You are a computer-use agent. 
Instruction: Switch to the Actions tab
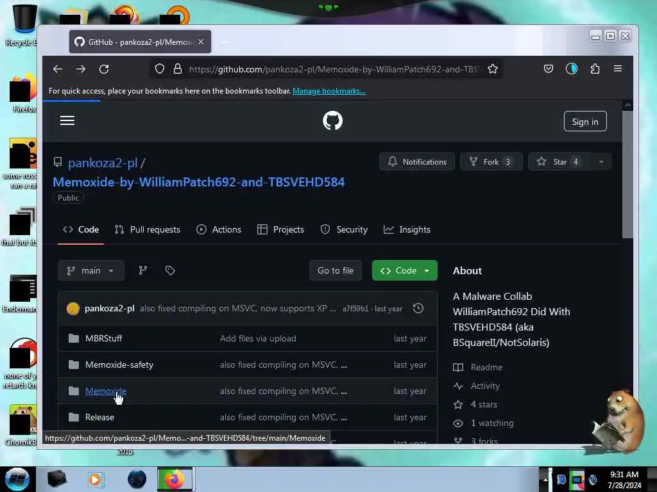point(219,230)
